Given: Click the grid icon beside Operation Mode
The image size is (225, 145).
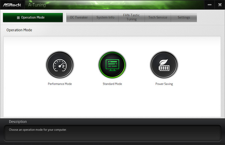Looking at the screenshot, I should (18, 18).
